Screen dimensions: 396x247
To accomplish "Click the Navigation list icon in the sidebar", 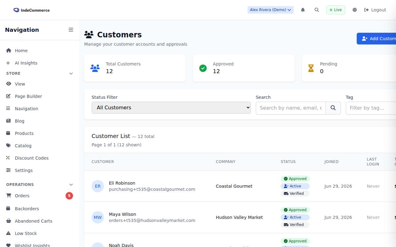I will [x=8, y=109].
